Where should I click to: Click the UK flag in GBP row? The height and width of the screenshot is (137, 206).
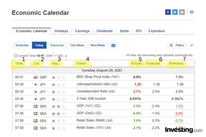pyautogui.click(x=35, y=77)
